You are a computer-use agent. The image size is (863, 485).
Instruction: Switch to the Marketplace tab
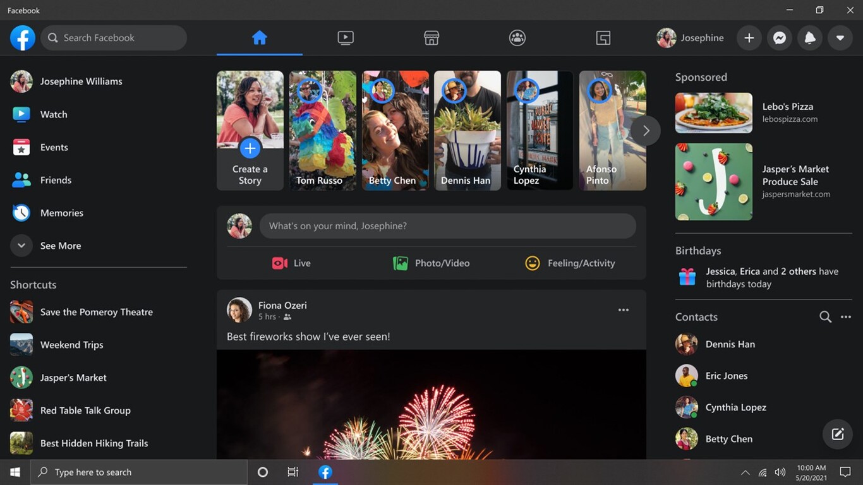(x=431, y=37)
